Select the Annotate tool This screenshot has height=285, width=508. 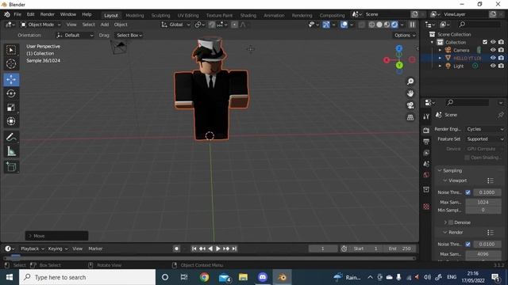coord(11,137)
